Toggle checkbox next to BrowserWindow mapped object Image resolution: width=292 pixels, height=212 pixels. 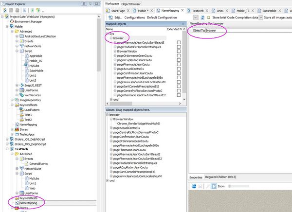179,51
